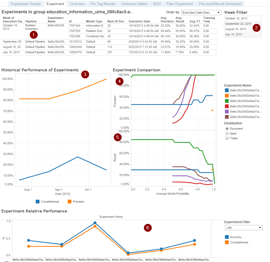The image size is (270, 262).
Task: Click the blue Completeness legend square under the historical chart
Action: click(38, 202)
